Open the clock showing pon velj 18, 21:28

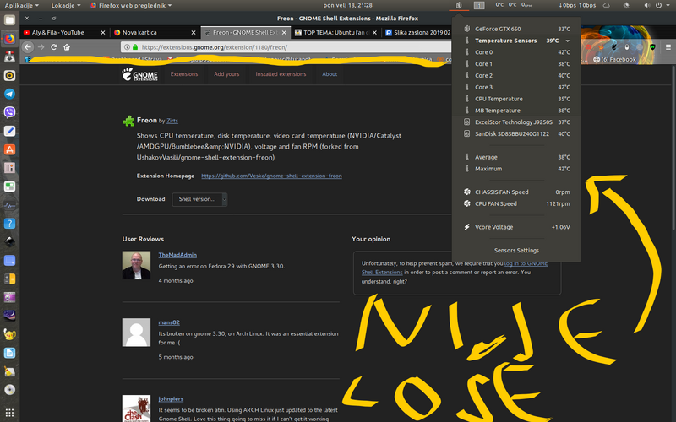[347, 5]
